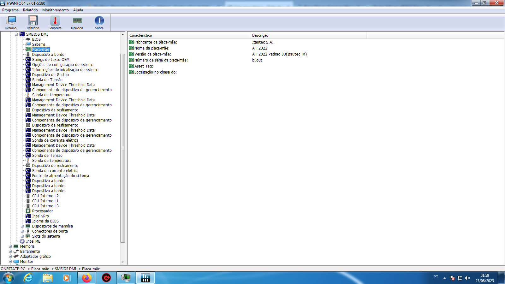Viewport: 505px width, 284px height.
Task: Click the 'Itautec S.A.' value
Action: pyautogui.click(x=263, y=42)
